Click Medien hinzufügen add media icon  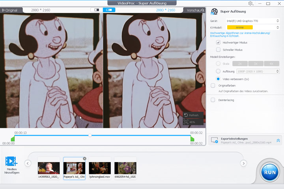(x=11, y=161)
